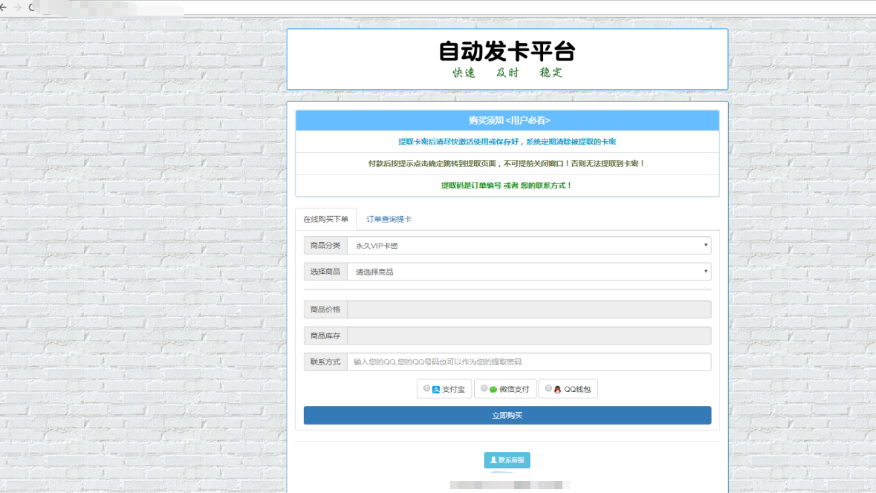Click the QQ penguin wallet icon
The height and width of the screenshot is (493, 876).
(x=557, y=389)
